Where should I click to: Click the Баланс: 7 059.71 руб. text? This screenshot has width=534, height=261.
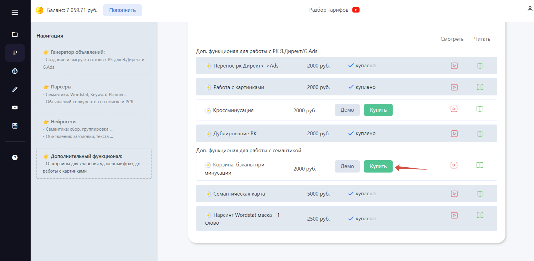72,10
